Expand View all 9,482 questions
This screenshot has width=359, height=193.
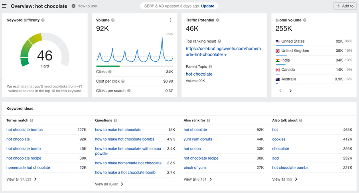pos(109,184)
